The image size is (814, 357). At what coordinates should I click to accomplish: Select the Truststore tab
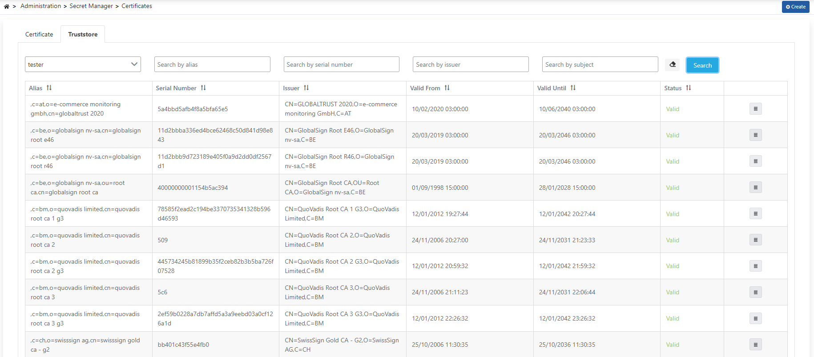[83, 34]
